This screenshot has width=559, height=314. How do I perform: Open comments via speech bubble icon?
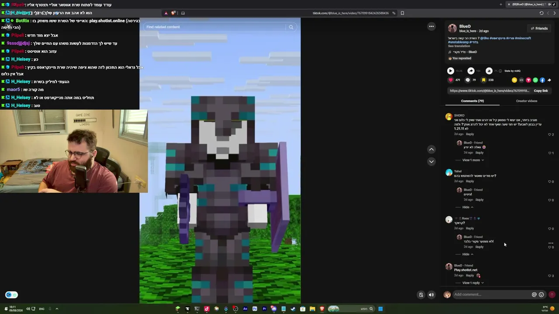click(467, 80)
